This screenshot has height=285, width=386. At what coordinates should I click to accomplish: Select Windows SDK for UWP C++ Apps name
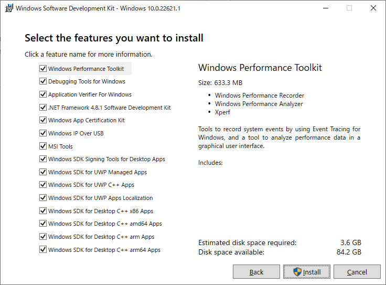tap(91, 185)
